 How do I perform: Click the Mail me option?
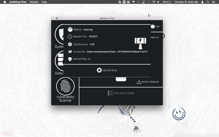(x=154, y=38)
